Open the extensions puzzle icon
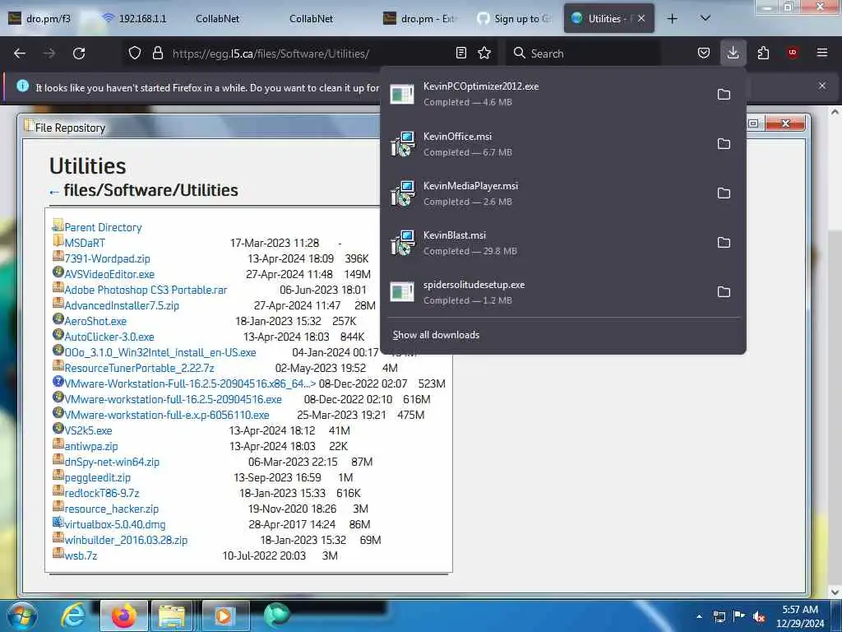 (763, 53)
